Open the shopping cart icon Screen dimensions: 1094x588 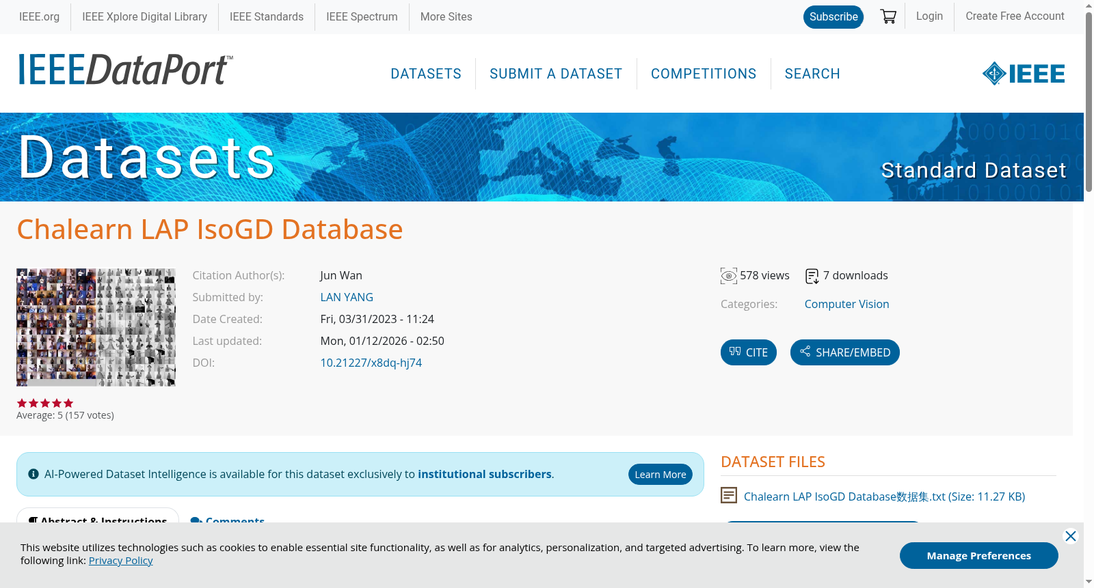click(x=888, y=16)
